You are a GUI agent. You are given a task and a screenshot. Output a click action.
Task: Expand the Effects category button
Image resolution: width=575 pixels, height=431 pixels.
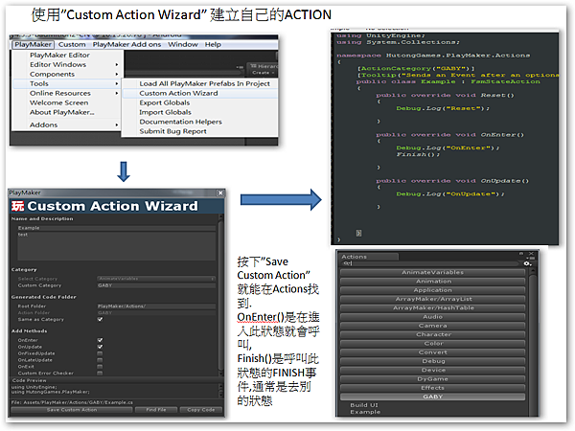tap(433, 388)
